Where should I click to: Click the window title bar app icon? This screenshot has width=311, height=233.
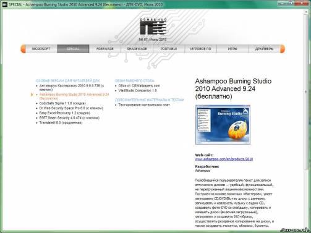(x=4, y=4)
